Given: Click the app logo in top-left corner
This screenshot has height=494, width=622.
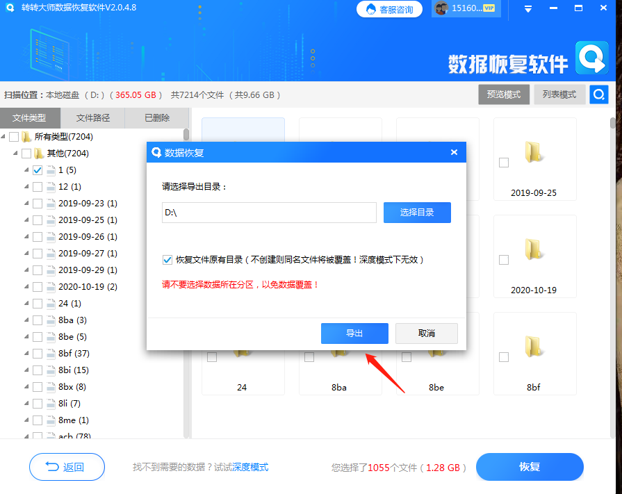Looking at the screenshot, I should click(x=8, y=8).
